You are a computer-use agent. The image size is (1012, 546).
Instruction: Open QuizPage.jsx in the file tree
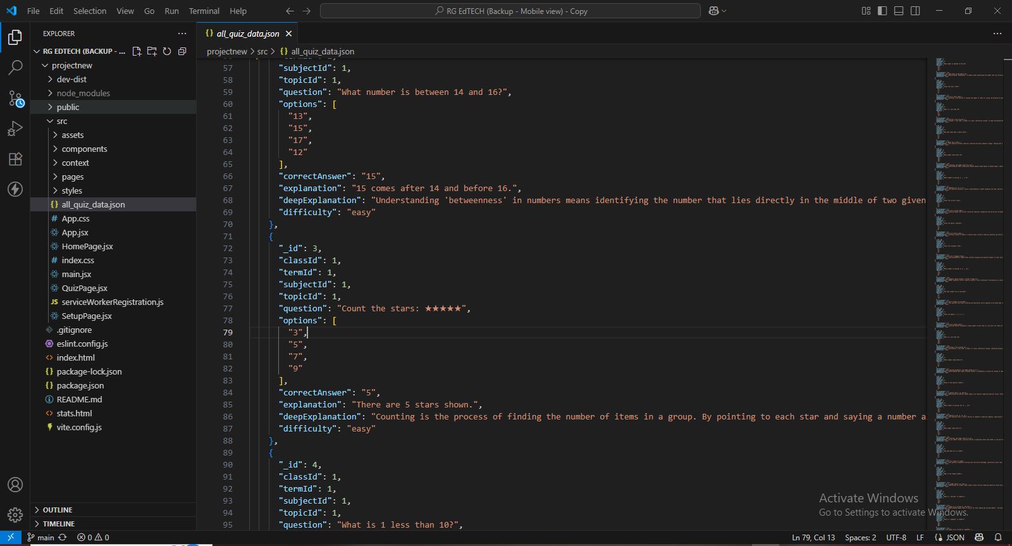[84, 288]
